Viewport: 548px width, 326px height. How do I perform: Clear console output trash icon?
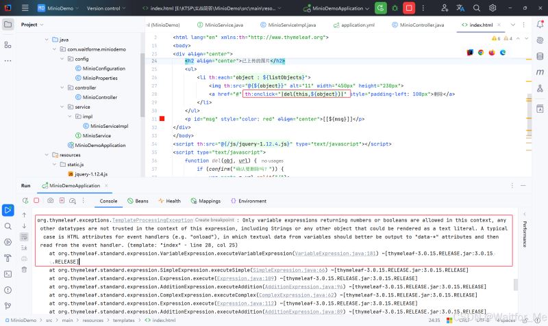pyautogui.click(x=24, y=269)
